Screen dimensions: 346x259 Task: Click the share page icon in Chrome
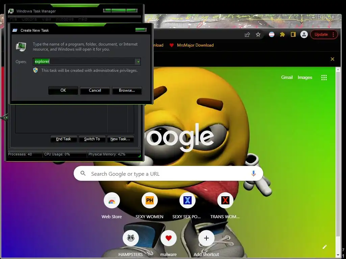pyautogui.click(x=247, y=35)
